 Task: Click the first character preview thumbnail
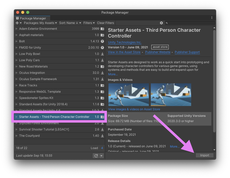coord(128,95)
